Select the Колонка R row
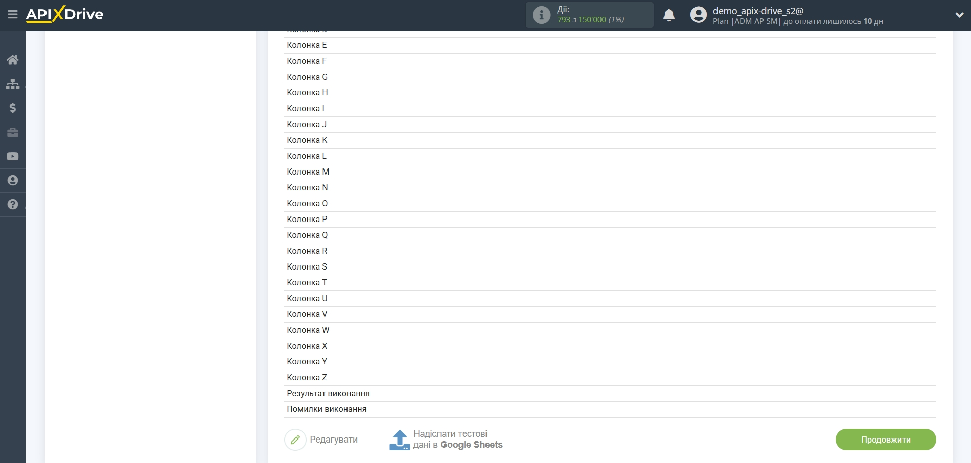 point(610,251)
